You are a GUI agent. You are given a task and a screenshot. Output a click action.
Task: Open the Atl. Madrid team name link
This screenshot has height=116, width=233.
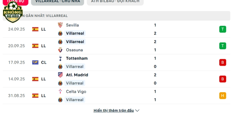[77, 75]
